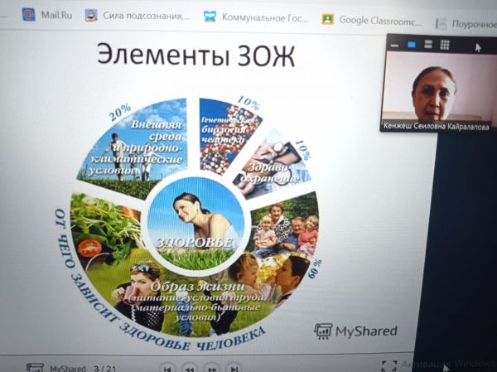Go to previous slide
The height and width of the screenshot is (372, 497).
click(190, 367)
